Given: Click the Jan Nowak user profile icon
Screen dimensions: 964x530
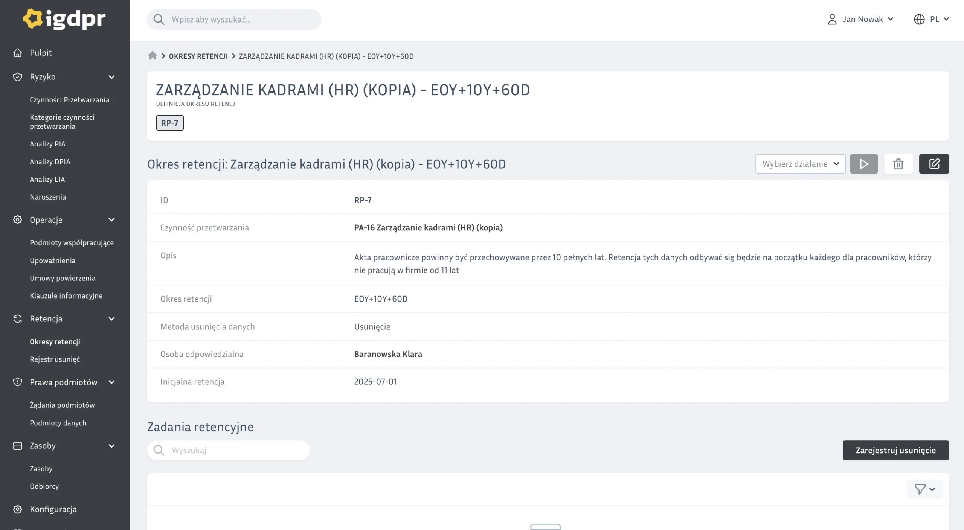Looking at the screenshot, I should pos(832,19).
